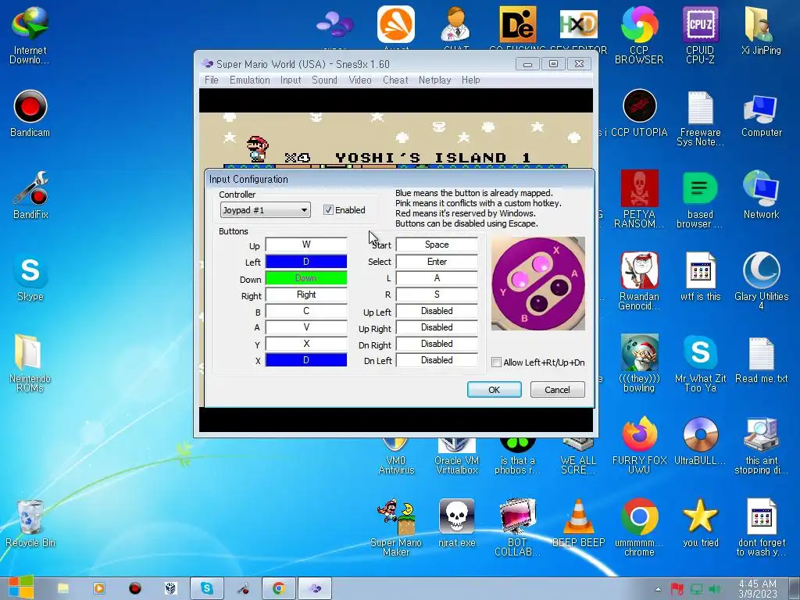Viewport: 800px width, 600px height.
Task: Open the Emulation menu
Action: pos(249,80)
